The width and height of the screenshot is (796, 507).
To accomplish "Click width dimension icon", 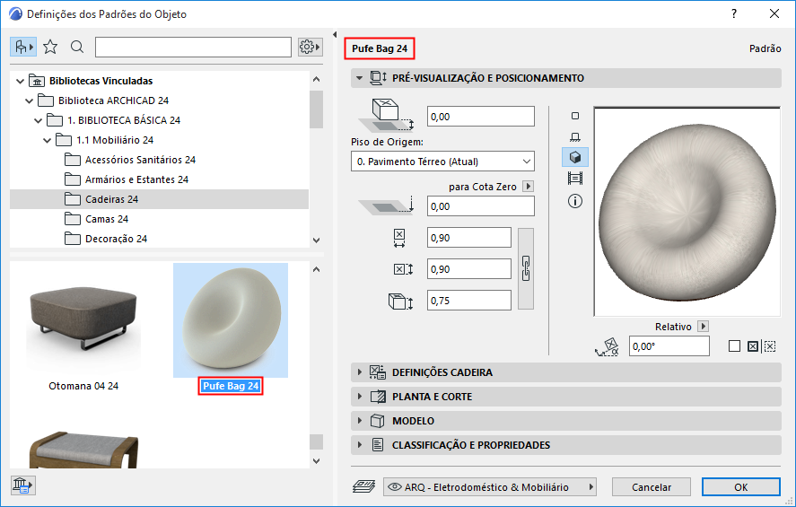I will [x=399, y=238].
